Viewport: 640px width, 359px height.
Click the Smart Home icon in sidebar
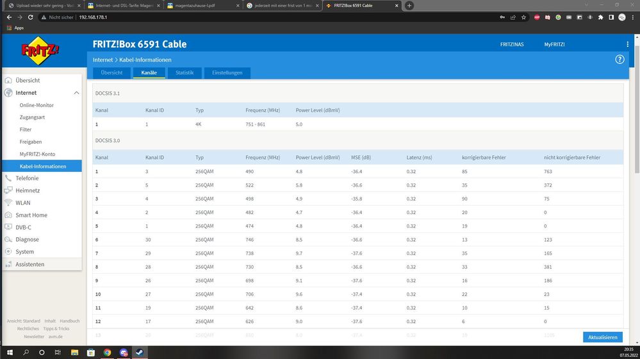[x=8, y=215]
